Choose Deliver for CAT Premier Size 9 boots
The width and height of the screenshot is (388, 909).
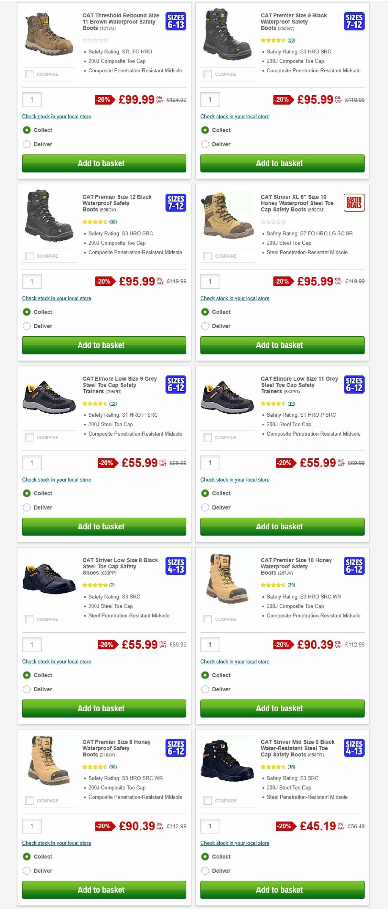[205, 144]
